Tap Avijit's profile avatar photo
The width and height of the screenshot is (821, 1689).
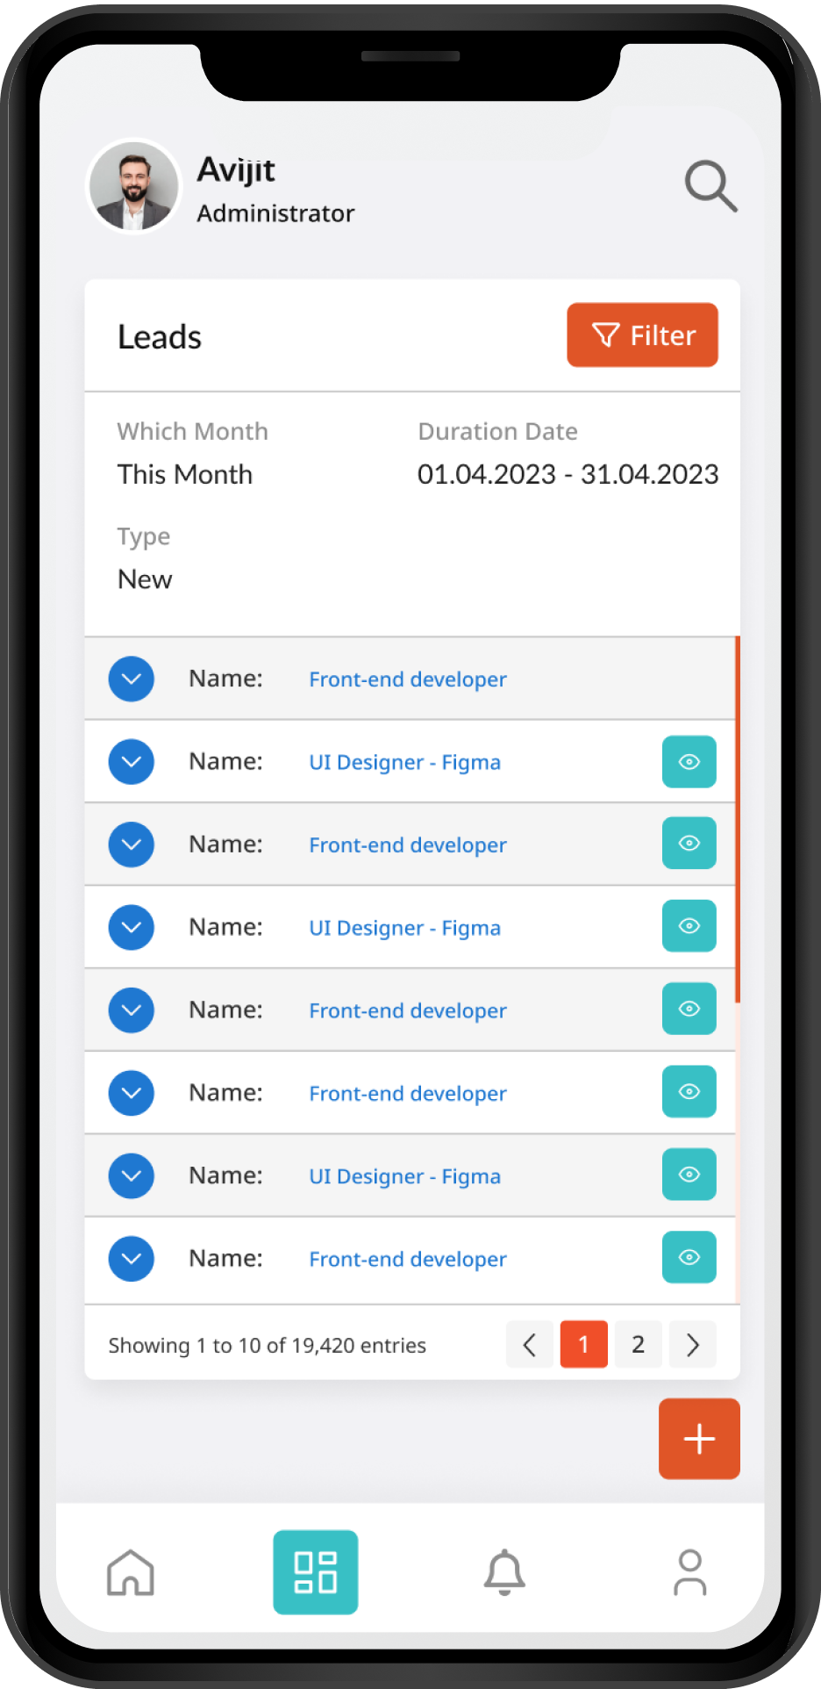(x=134, y=186)
